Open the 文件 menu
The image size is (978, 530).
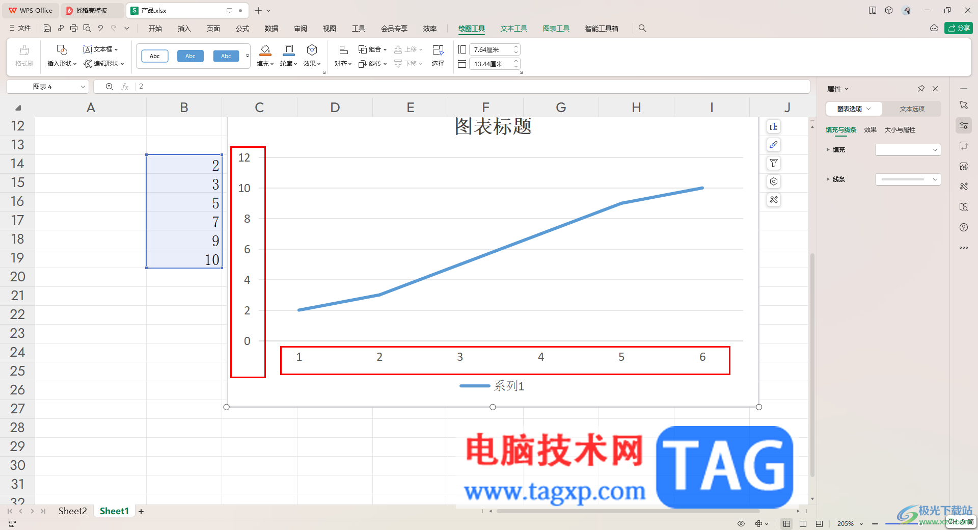pos(20,29)
